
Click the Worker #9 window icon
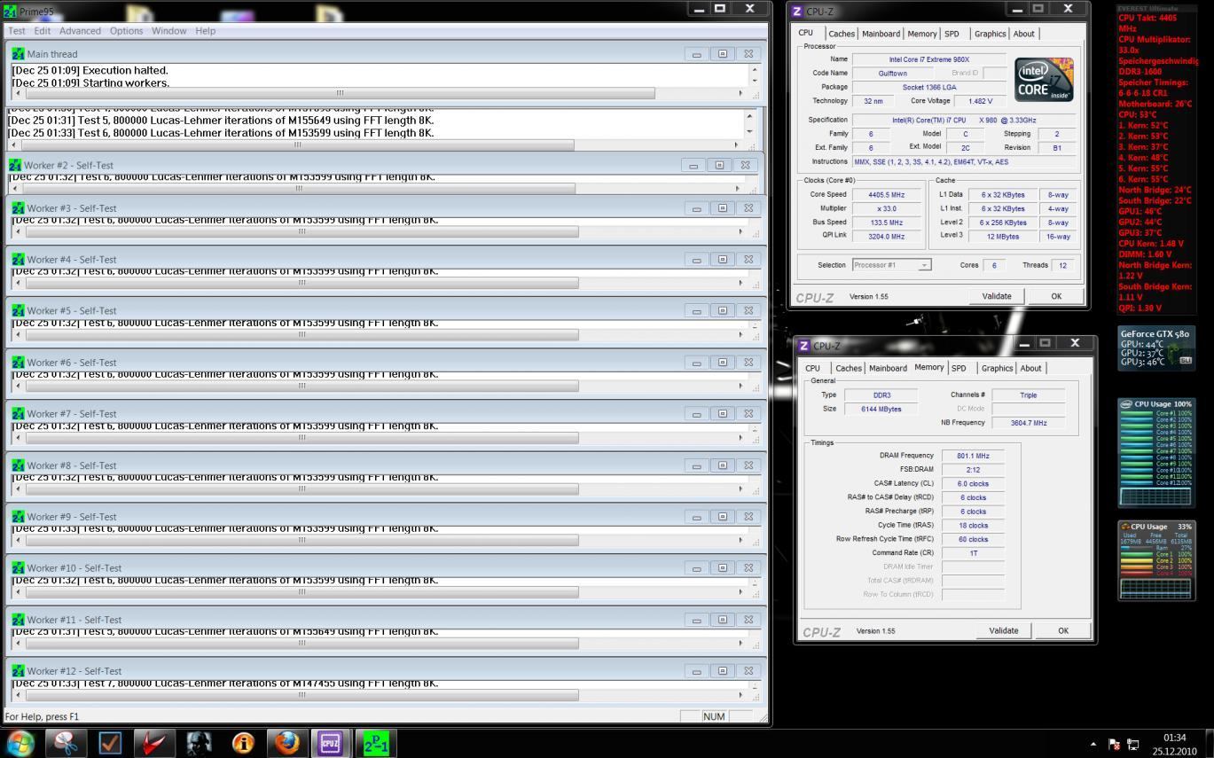click(x=18, y=517)
